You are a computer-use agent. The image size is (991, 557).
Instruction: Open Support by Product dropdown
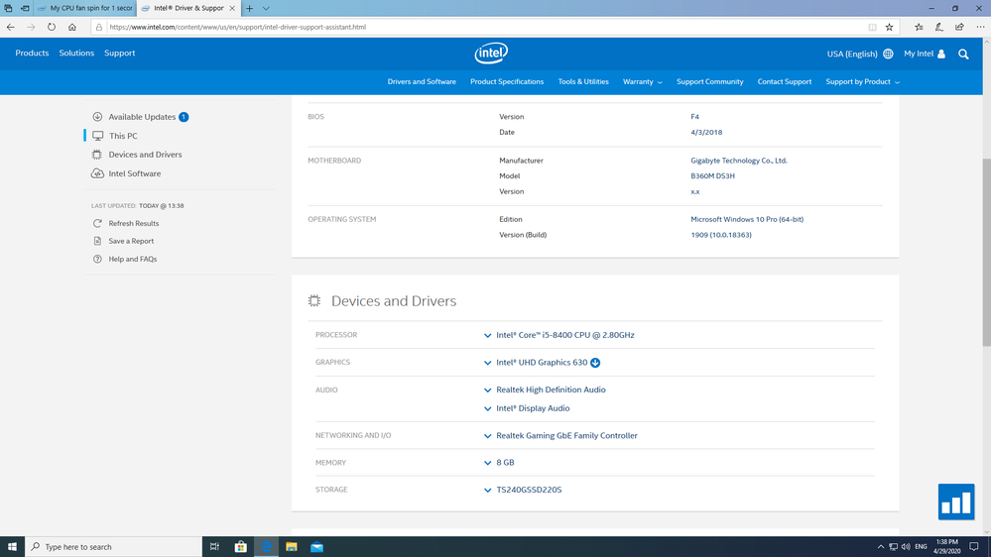(x=862, y=82)
